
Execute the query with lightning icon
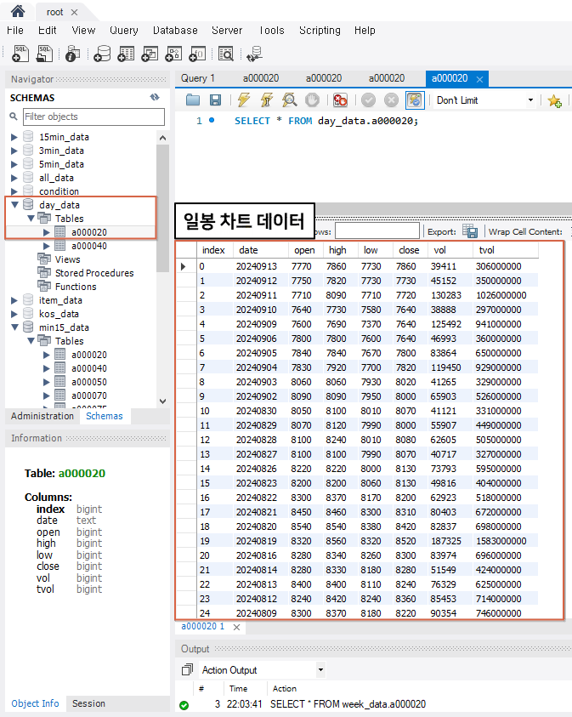click(244, 100)
